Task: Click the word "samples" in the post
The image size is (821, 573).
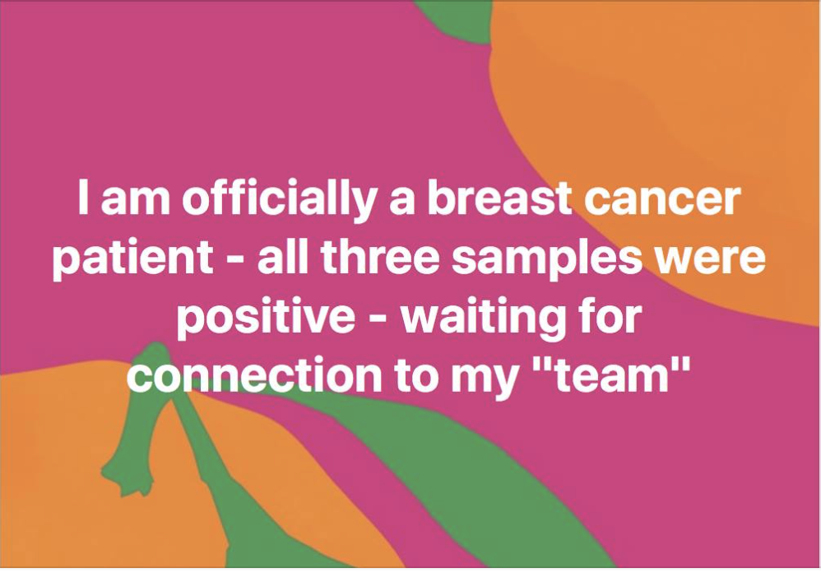Action: 546,259
